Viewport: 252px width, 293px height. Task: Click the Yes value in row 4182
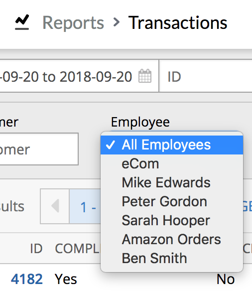click(x=66, y=279)
